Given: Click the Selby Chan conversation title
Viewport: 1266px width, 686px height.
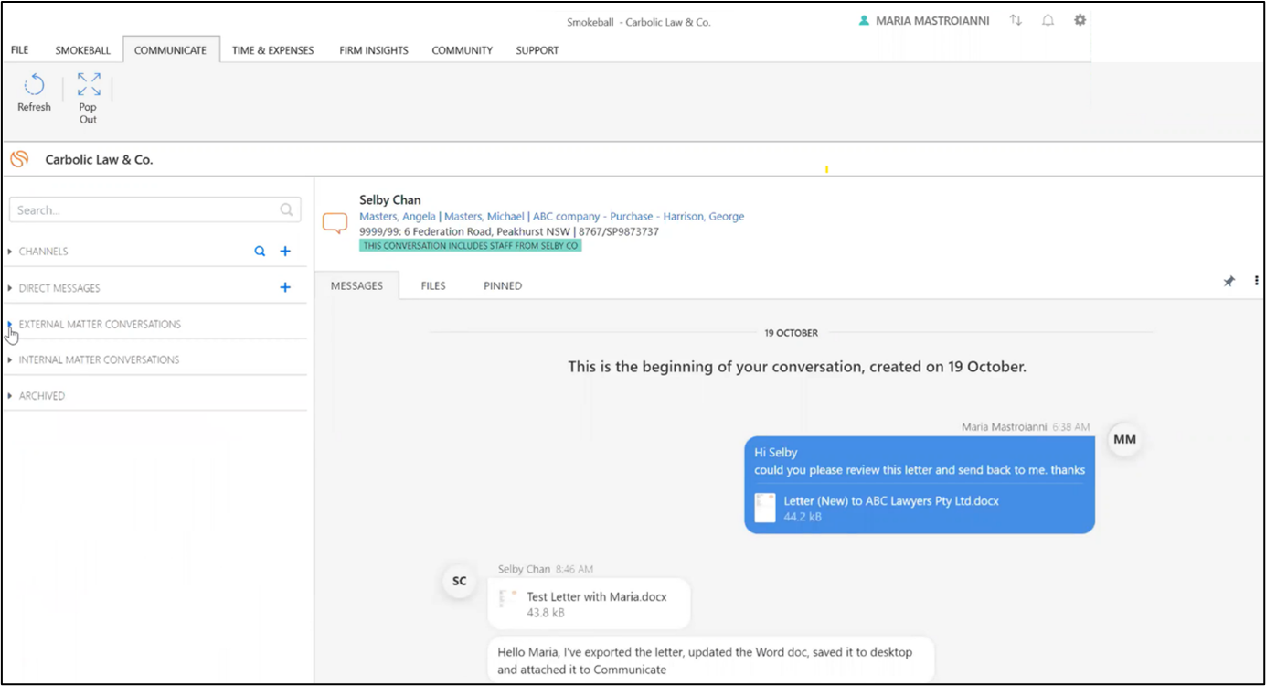Looking at the screenshot, I should click(x=390, y=200).
